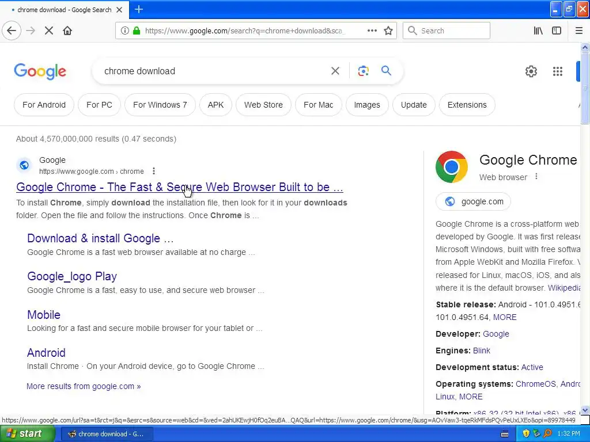This screenshot has height=442, width=590.
Task: Click the green secure padlock icon
Action: tap(137, 31)
